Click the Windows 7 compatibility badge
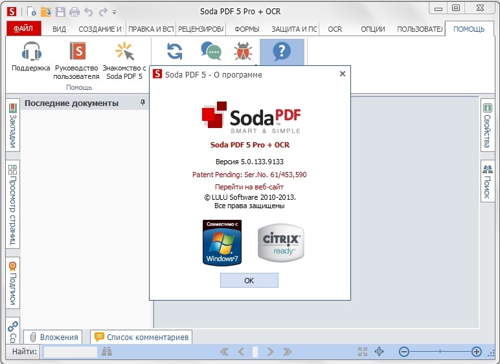 [x=222, y=242]
